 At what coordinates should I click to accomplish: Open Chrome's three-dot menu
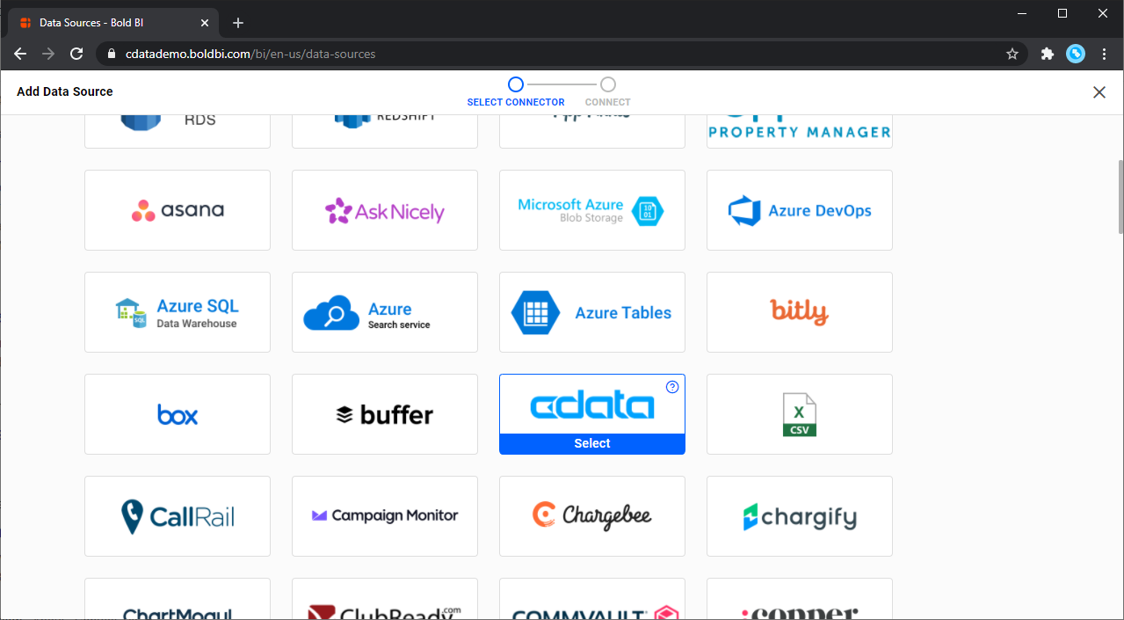point(1105,54)
